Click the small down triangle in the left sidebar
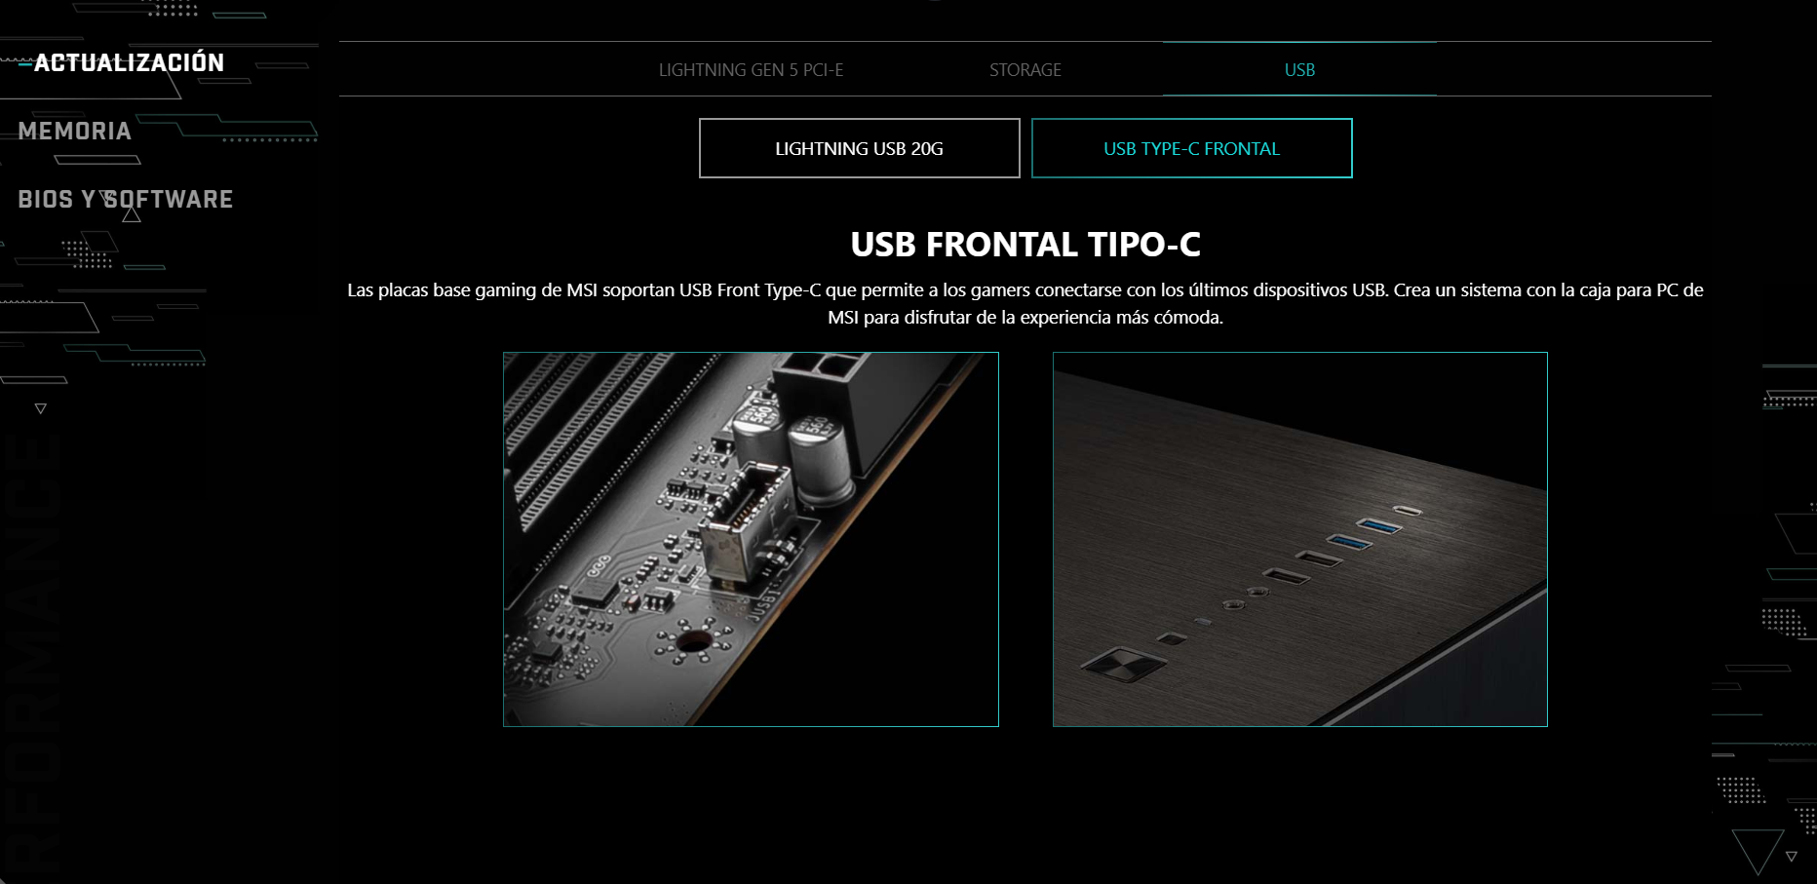The image size is (1817, 884). coord(41,409)
